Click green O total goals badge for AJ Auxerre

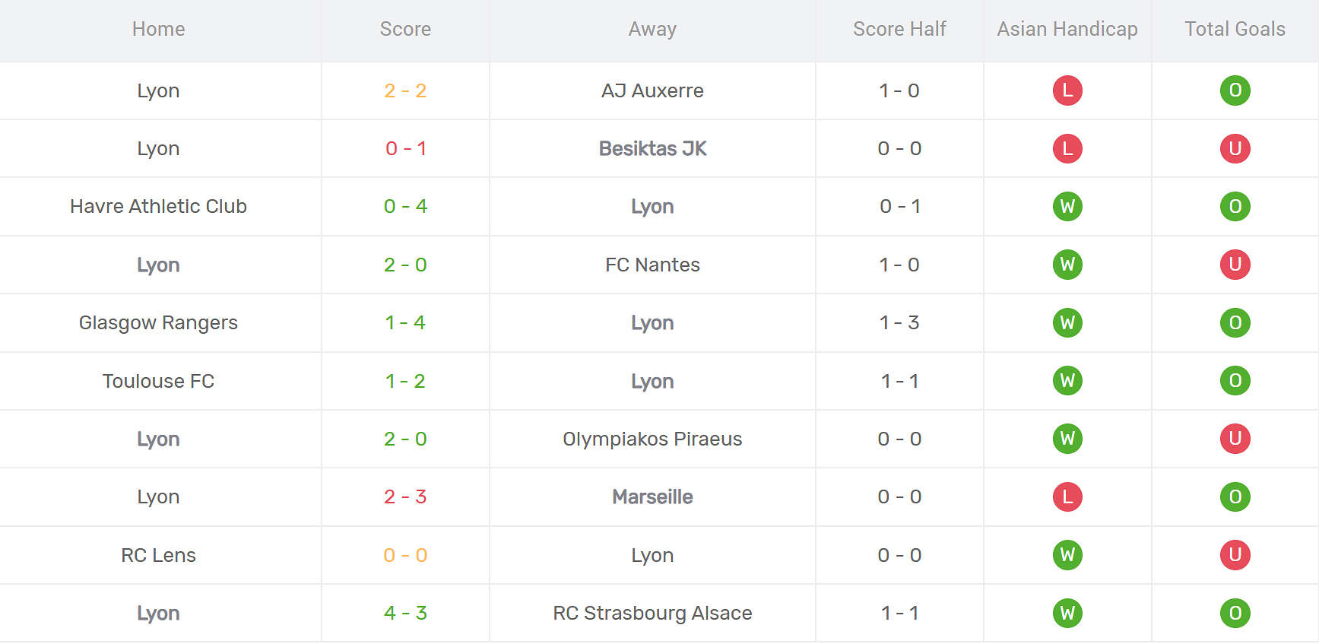[1235, 90]
